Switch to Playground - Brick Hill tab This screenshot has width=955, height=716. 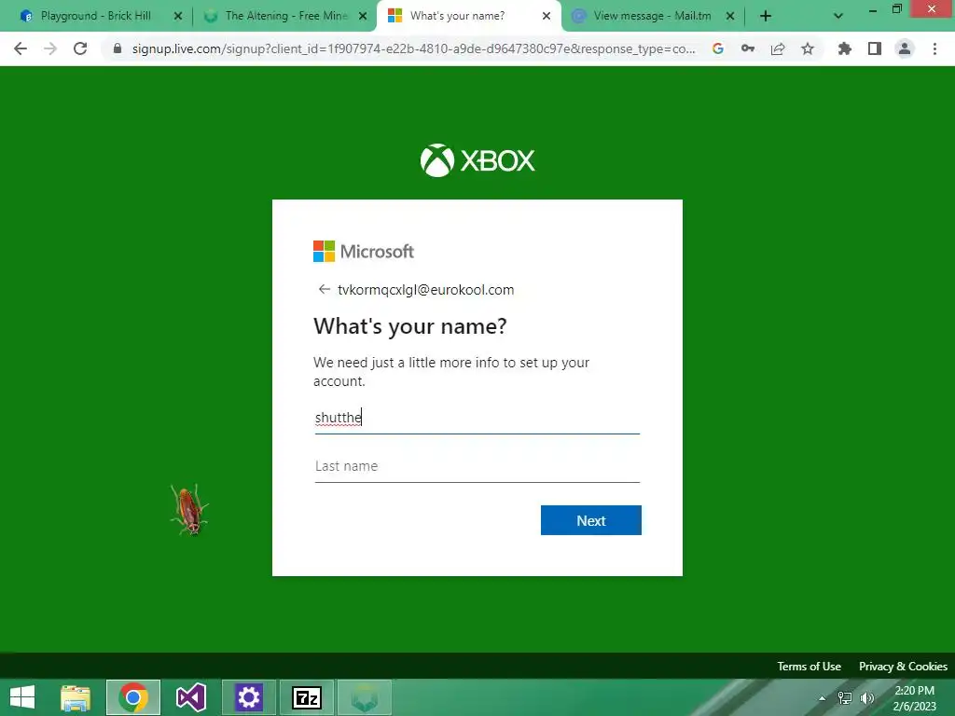click(x=96, y=16)
